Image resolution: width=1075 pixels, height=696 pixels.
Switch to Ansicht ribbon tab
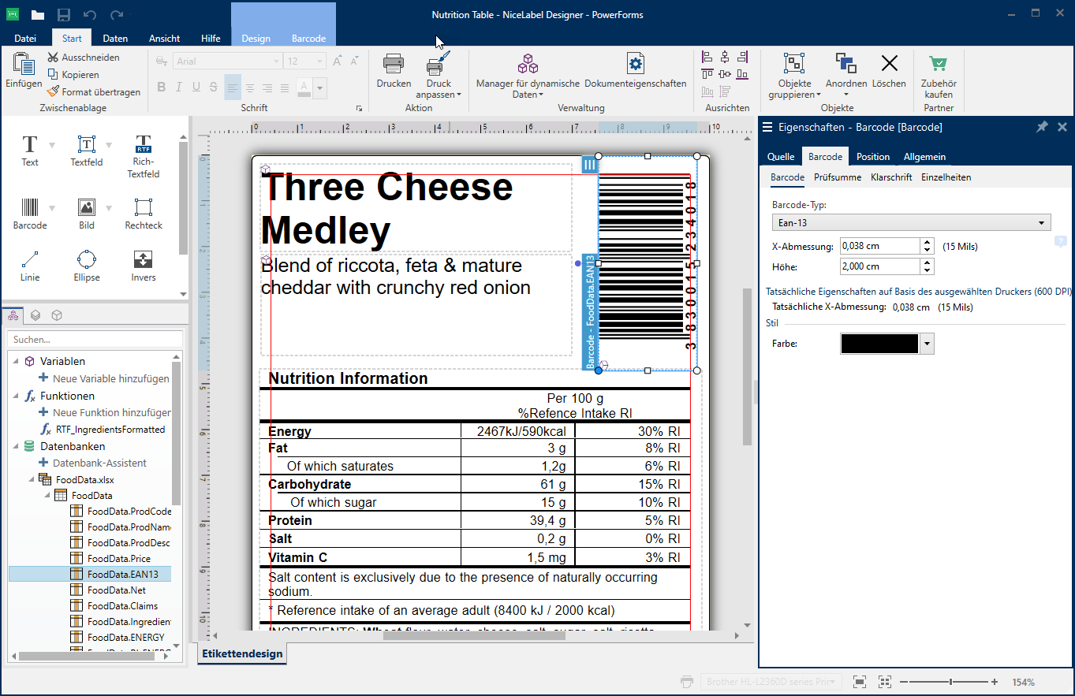point(164,38)
